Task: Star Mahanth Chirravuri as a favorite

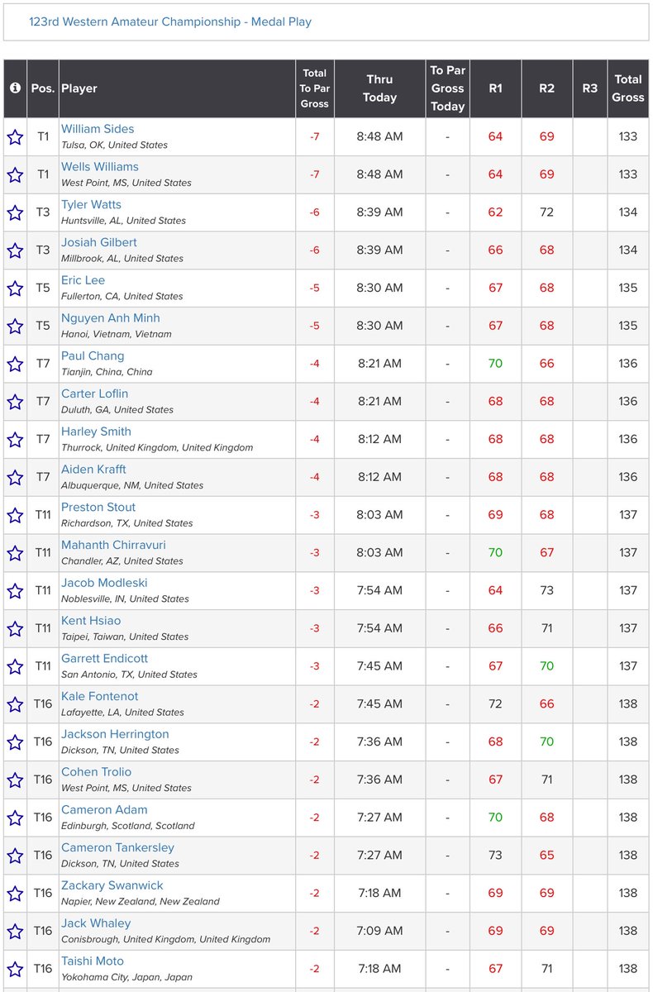Action: (x=15, y=553)
